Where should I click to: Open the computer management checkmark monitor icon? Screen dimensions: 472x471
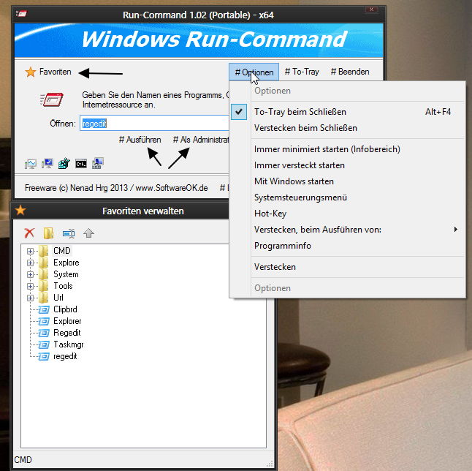pos(47,164)
